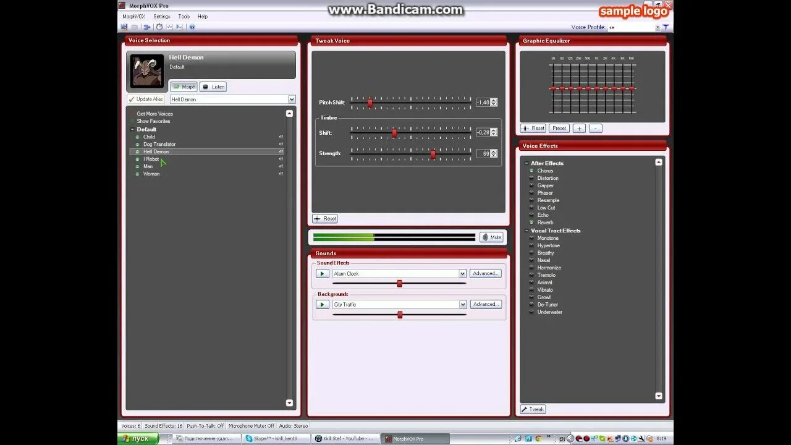Toggle the Reverb effect
791x445 pixels.
[x=545, y=222]
